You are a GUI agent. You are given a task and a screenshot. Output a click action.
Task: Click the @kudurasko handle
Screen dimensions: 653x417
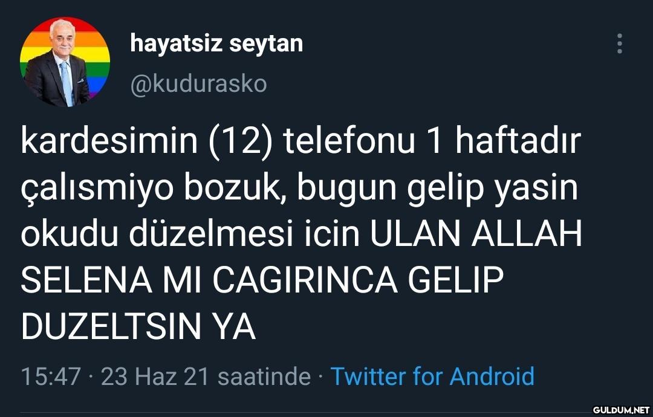(x=199, y=84)
